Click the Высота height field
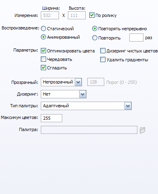This screenshot has height=194, width=158. click(77, 15)
